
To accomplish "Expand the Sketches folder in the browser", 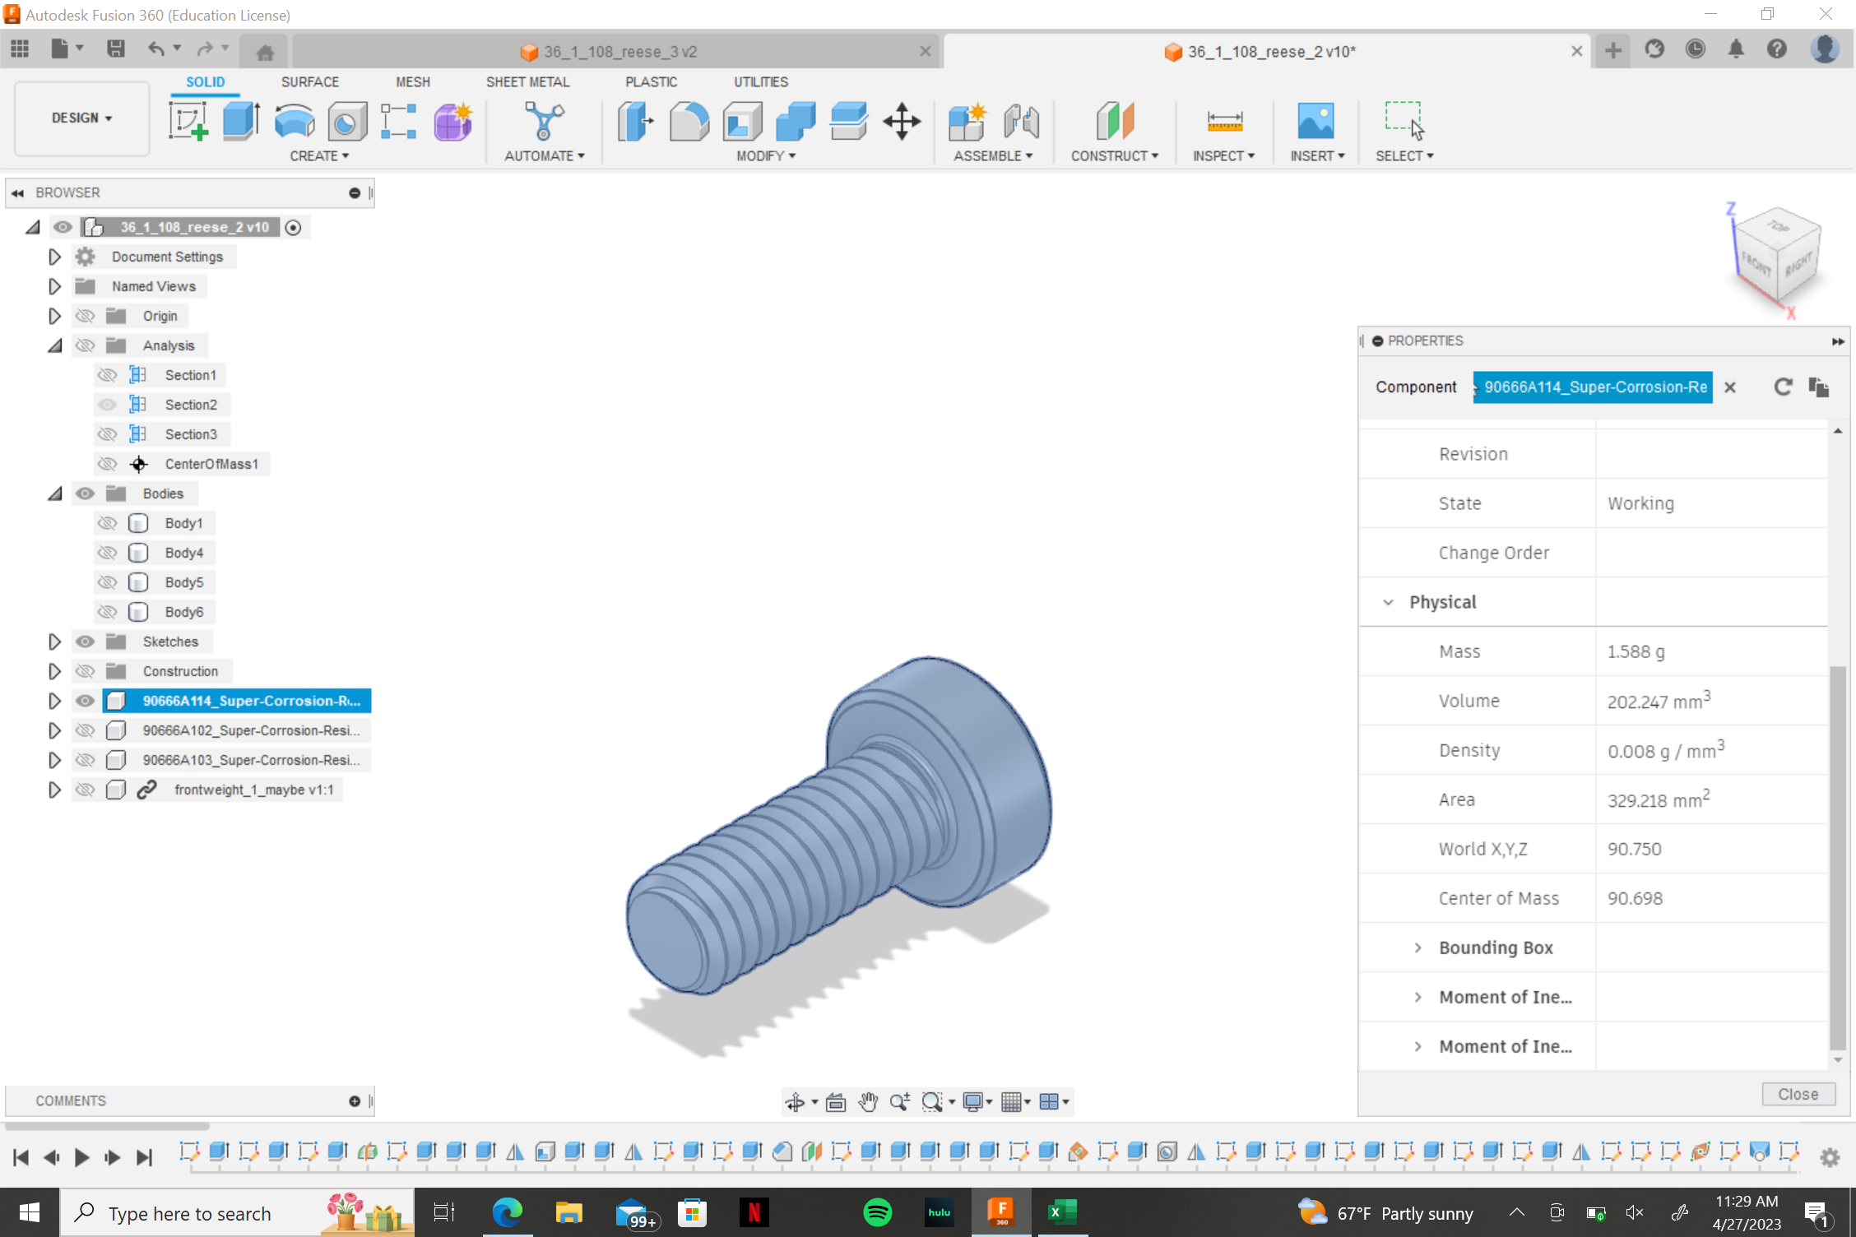I will pyautogui.click(x=54, y=642).
